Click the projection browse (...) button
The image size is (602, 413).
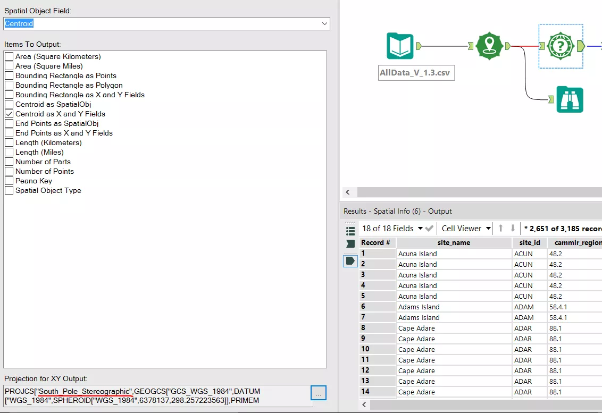tap(319, 393)
